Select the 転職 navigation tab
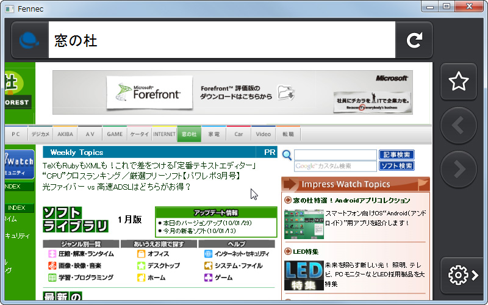 click(288, 134)
